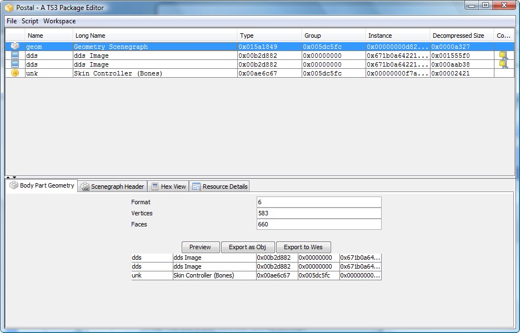Viewport: 520px width, 333px height.
Task: Open the Script menu
Action: click(30, 21)
